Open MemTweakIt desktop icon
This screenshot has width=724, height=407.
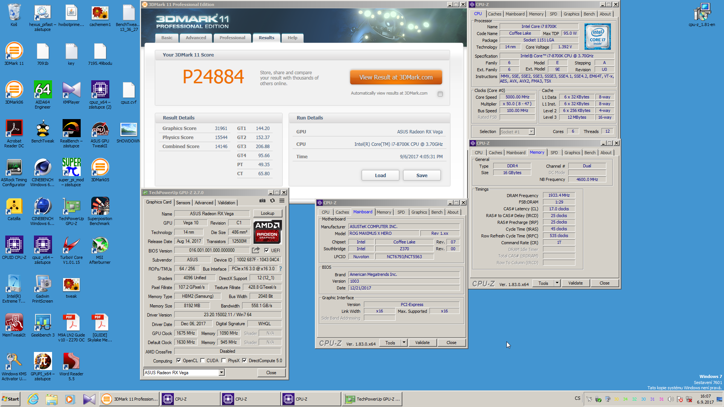click(14, 326)
